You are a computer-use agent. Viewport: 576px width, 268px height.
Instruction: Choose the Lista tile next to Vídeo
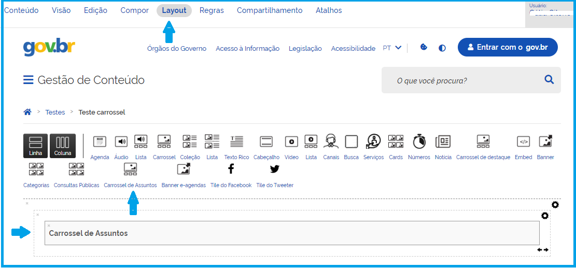(311, 140)
